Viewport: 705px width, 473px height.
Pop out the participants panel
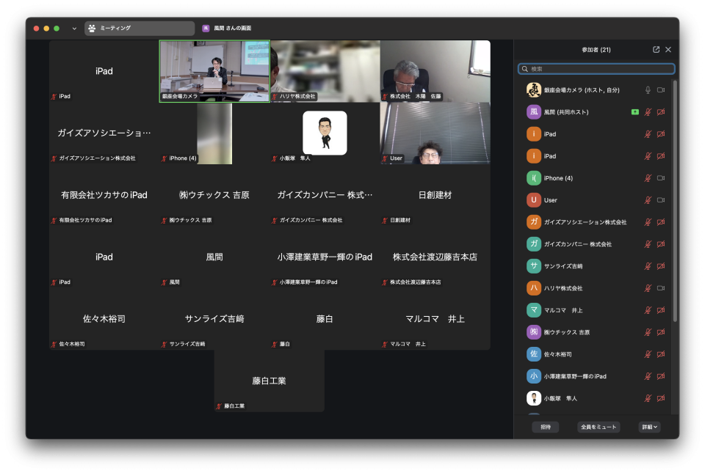(656, 50)
